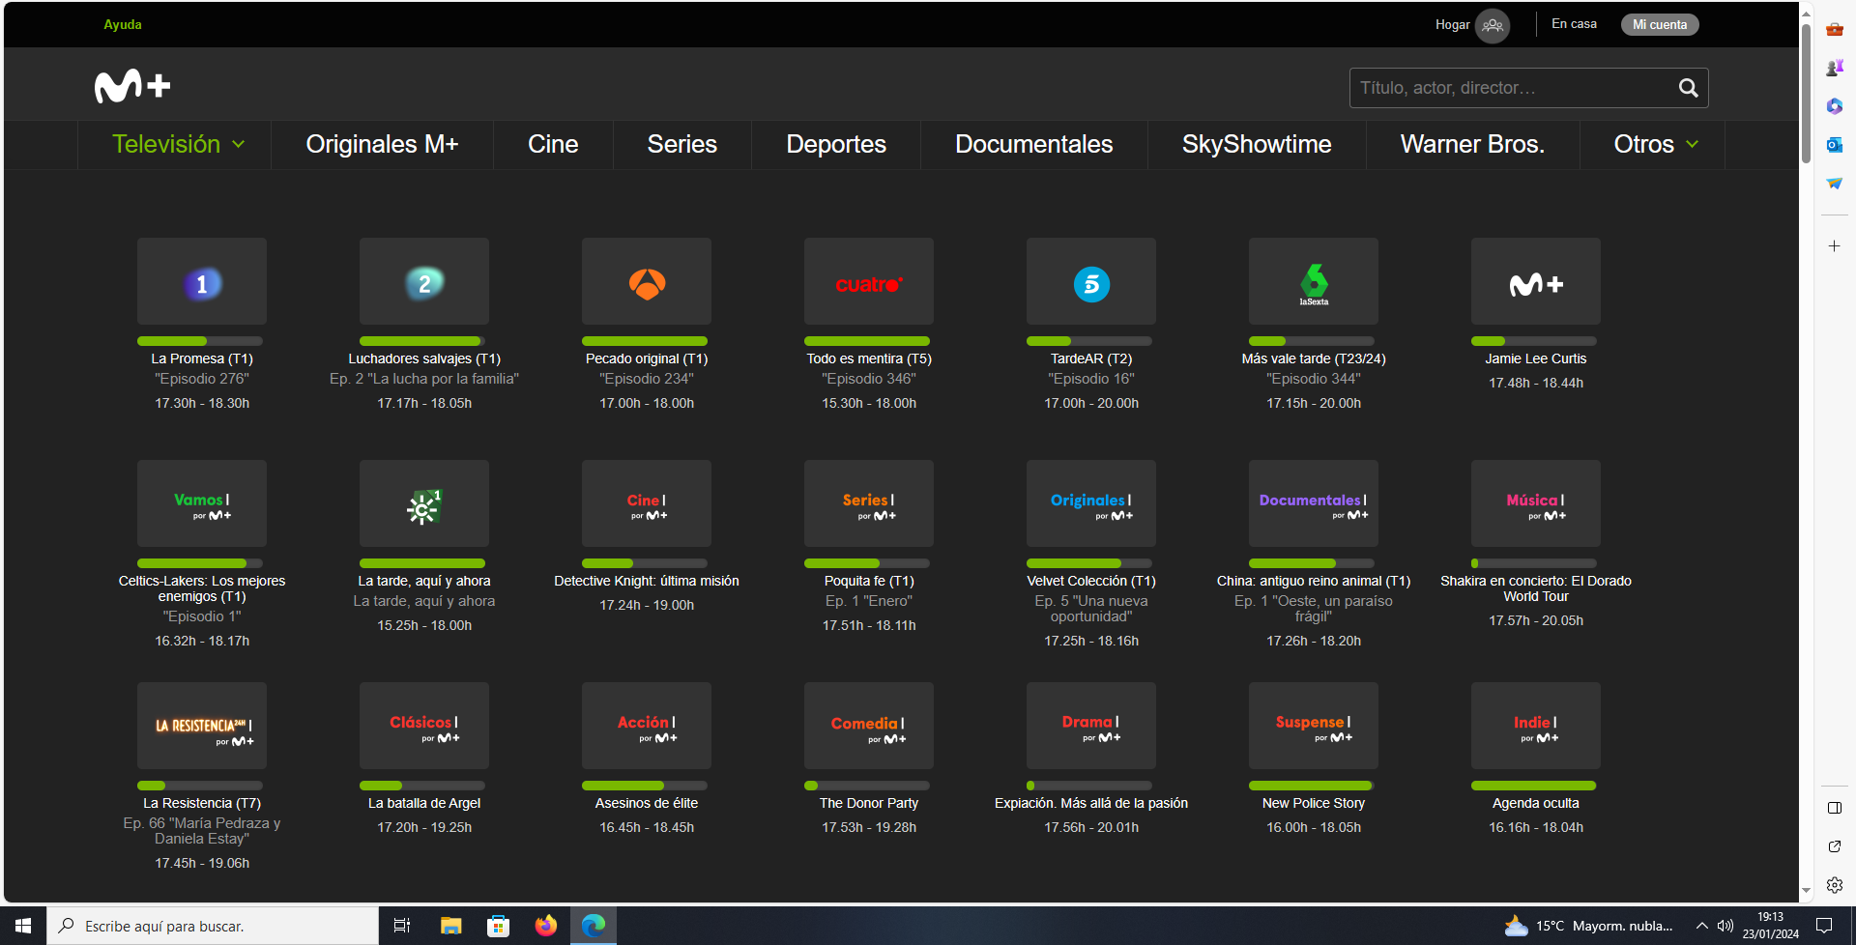Open the M+ channel logo tile
Screen dimensions: 1856x945
click(1536, 281)
